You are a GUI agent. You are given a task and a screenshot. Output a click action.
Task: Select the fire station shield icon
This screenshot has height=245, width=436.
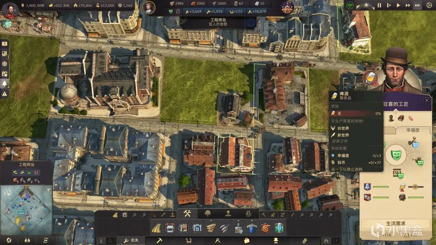266,228
